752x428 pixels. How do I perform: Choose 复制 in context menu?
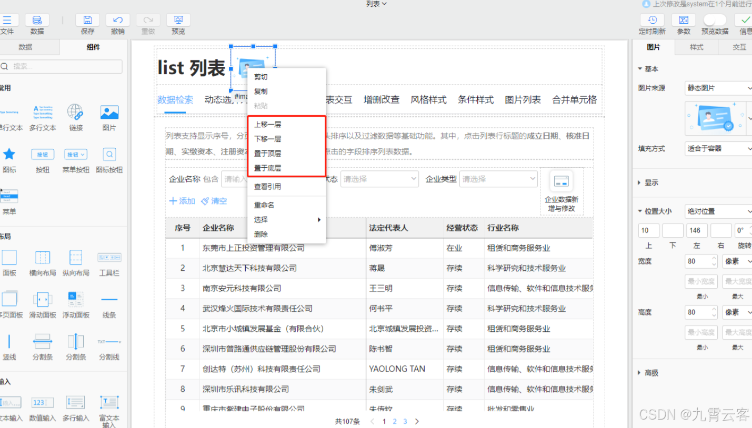point(286,91)
